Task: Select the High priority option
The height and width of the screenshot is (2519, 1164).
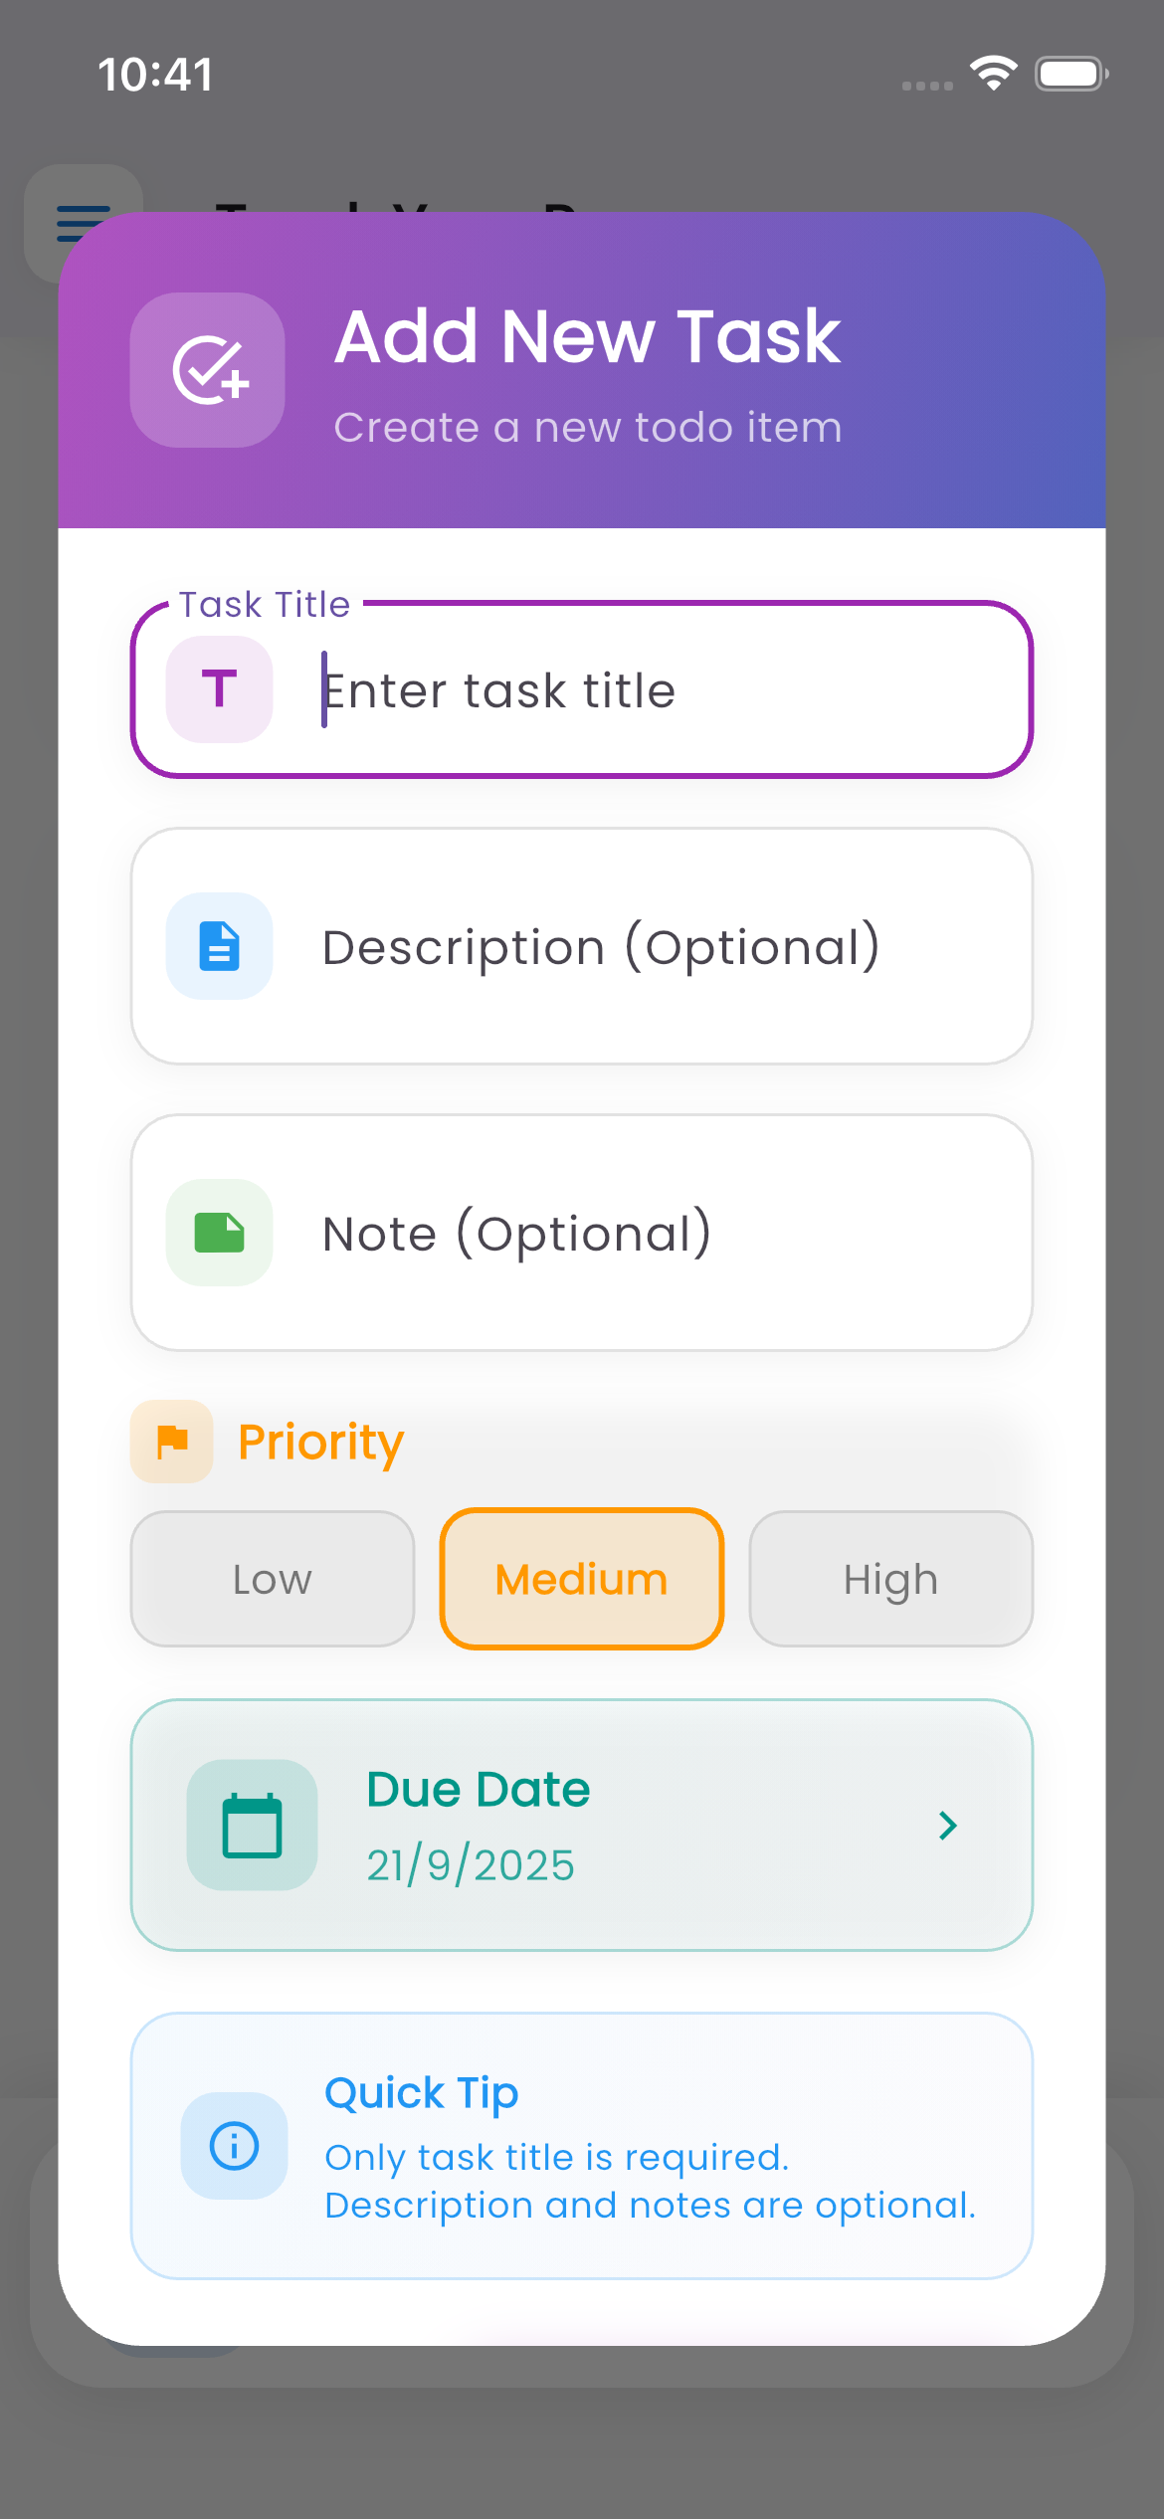Action: (x=890, y=1579)
